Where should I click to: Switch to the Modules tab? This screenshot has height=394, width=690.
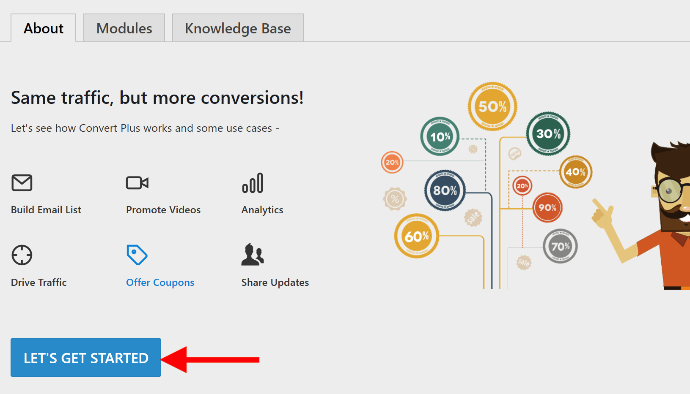tap(124, 28)
